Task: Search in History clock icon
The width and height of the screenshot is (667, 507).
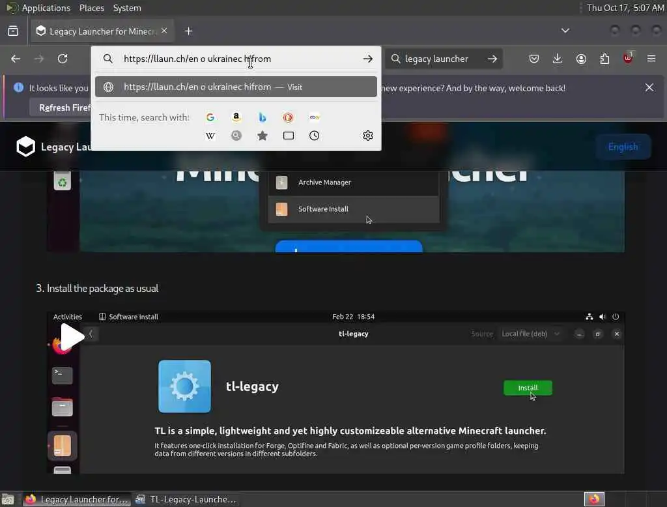Action: (315, 136)
